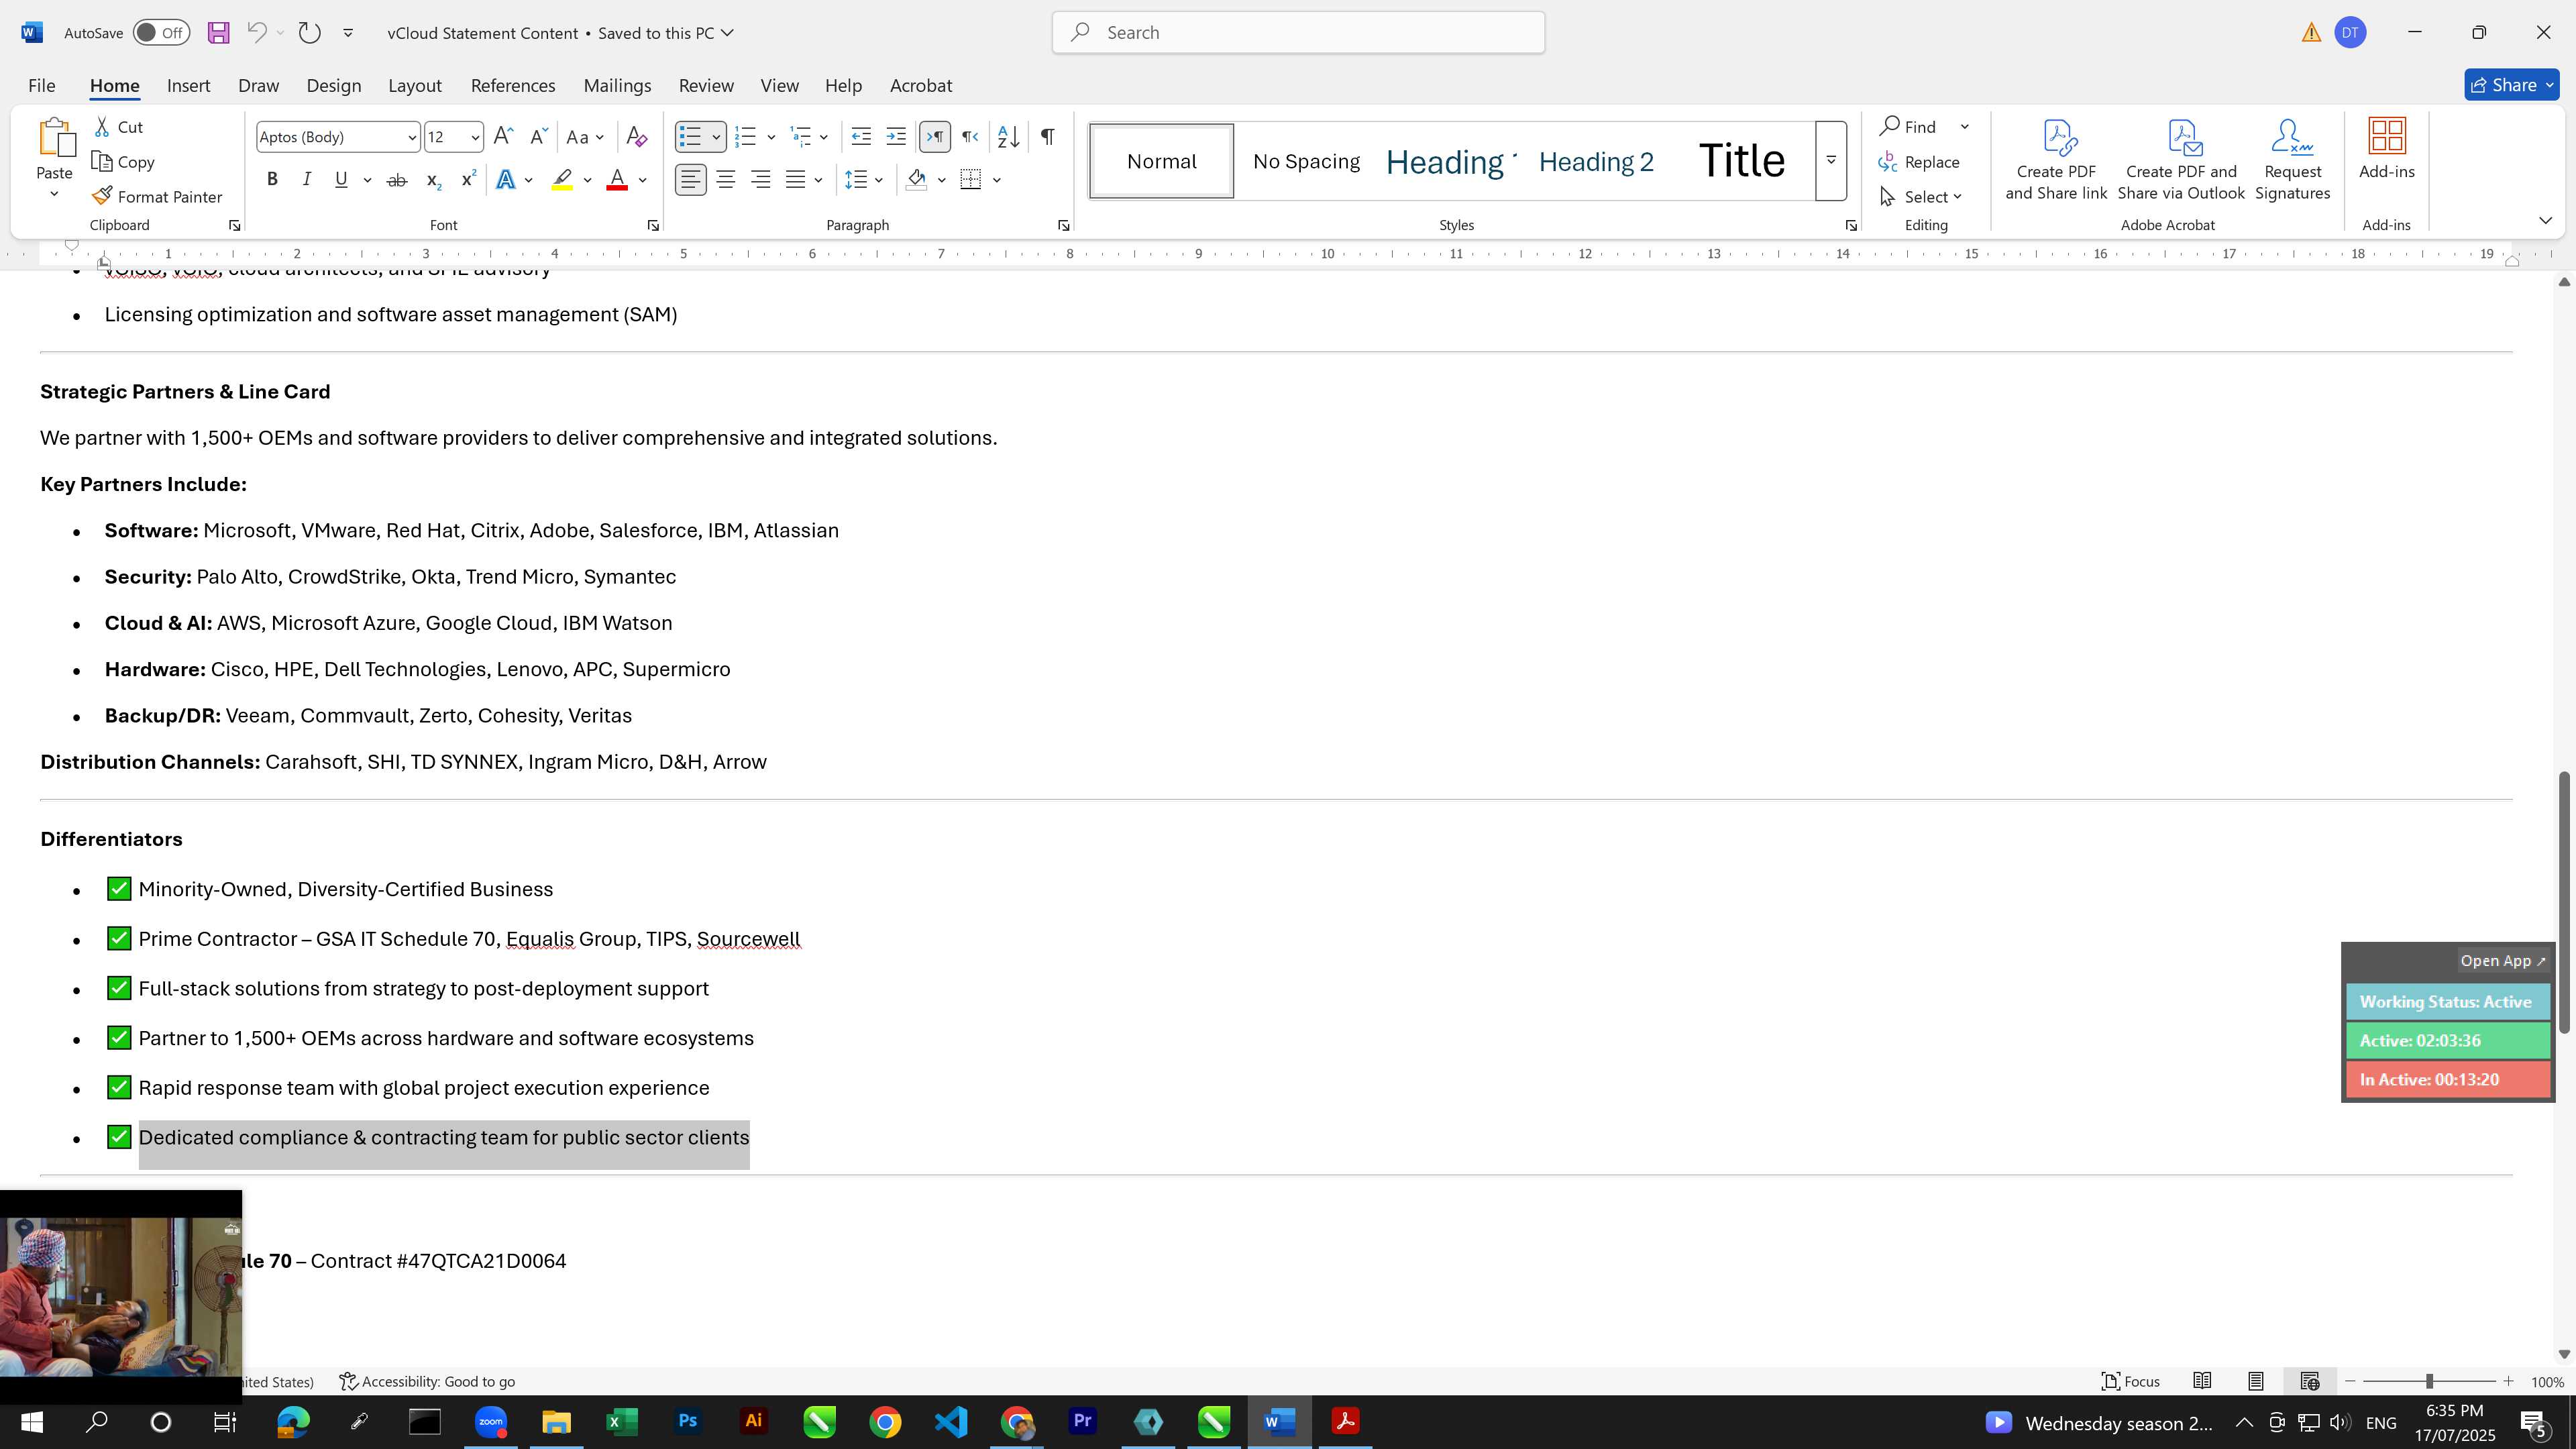Apply Strikethrough to text
Viewport: 2576px width, 1449px height.
click(397, 180)
